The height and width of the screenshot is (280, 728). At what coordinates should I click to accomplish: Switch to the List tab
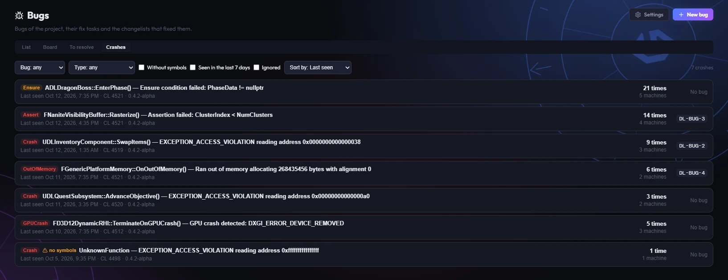(26, 47)
